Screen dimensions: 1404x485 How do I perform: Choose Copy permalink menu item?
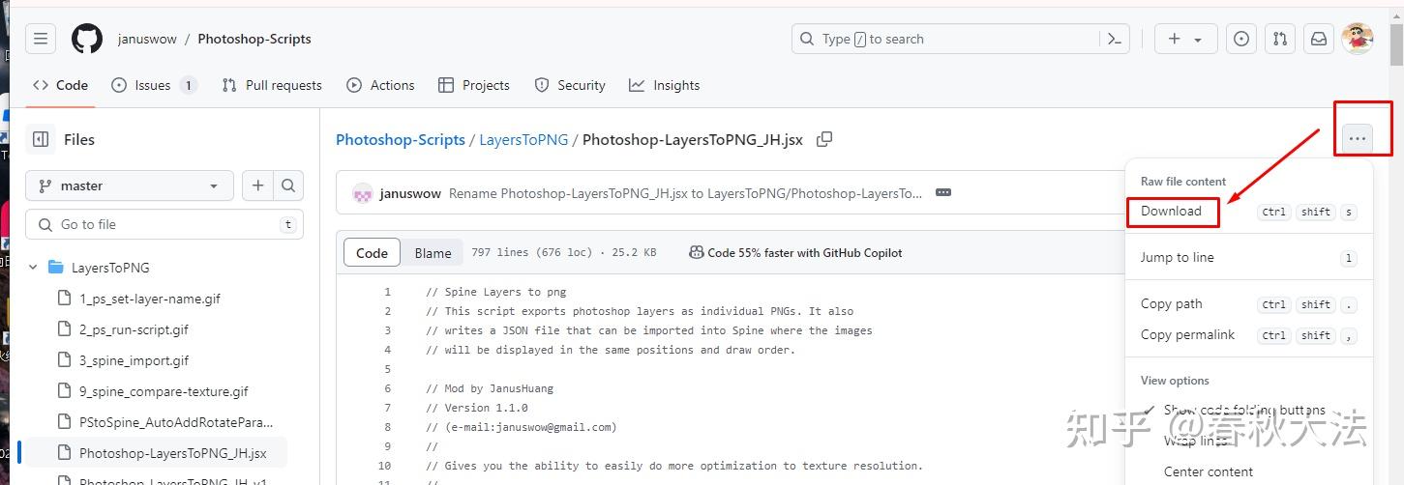point(1187,334)
